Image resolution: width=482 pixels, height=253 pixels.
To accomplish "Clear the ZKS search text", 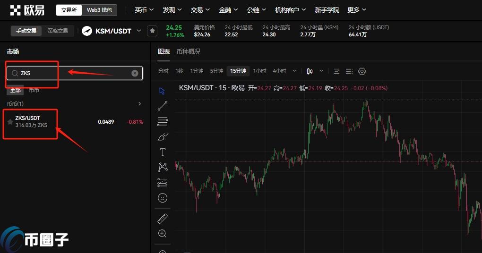I will click(x=135, y=73).
